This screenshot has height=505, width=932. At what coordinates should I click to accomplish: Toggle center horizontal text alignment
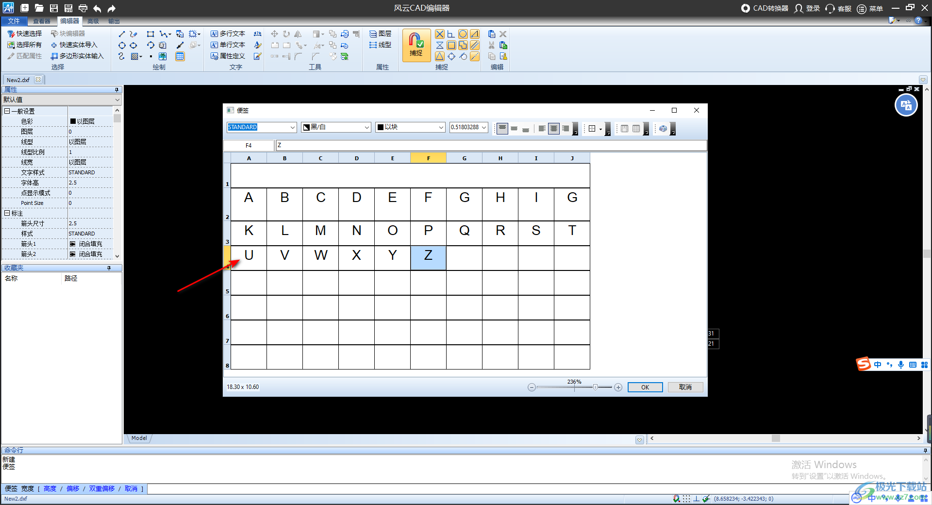tap(553, 129)
